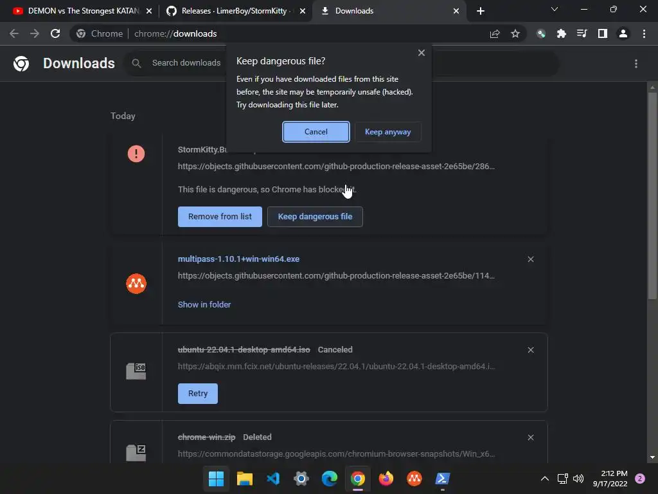Choose Keep anyway in the dialog
Viewport: 658px width, 494px height.
point(387,132)
